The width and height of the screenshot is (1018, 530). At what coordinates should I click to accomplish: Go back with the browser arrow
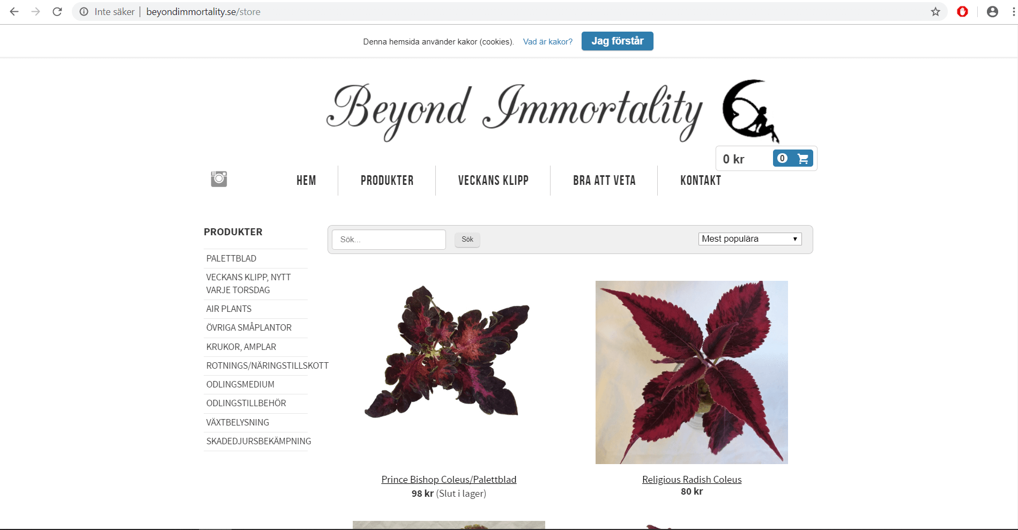14,12
